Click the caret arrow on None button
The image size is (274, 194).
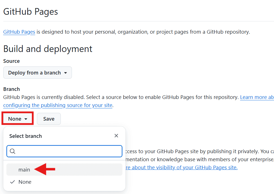pyautogui.click(x=26, y=119)
